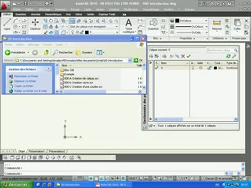Click the object color wheel icon in Propriétés
This screenshot has width=251, height=188.
point(172,21)
